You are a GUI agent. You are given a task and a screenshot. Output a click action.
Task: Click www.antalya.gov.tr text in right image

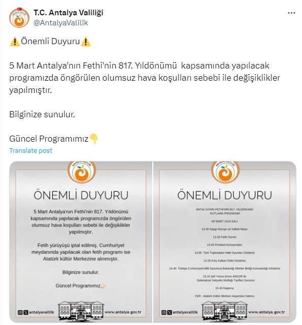267,312
